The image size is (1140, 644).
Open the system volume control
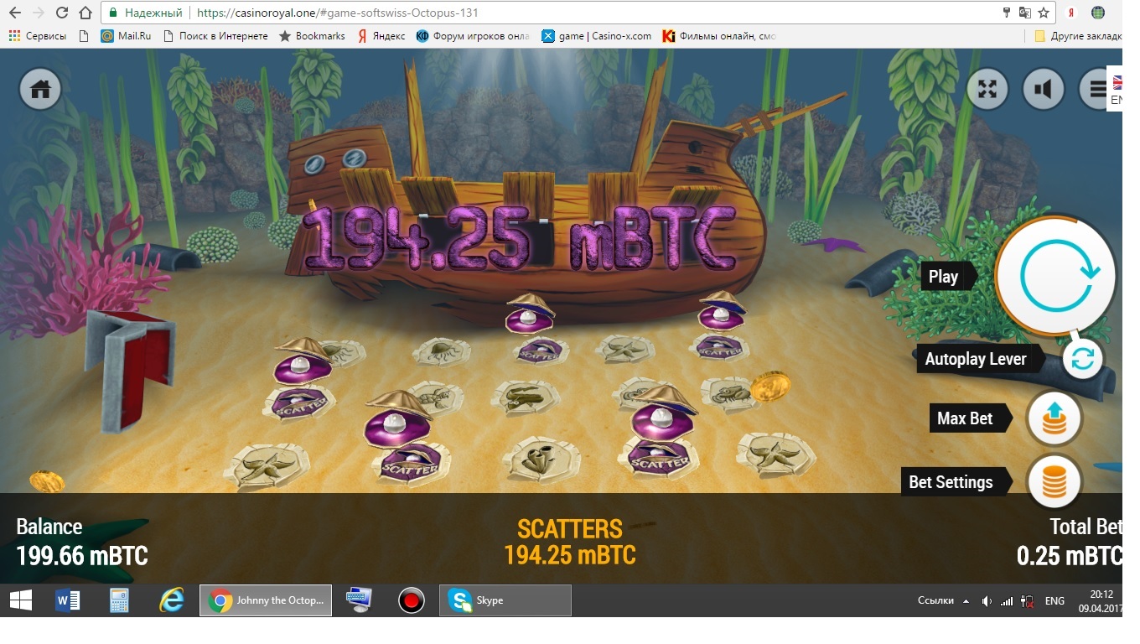click(x=987, y=600)
